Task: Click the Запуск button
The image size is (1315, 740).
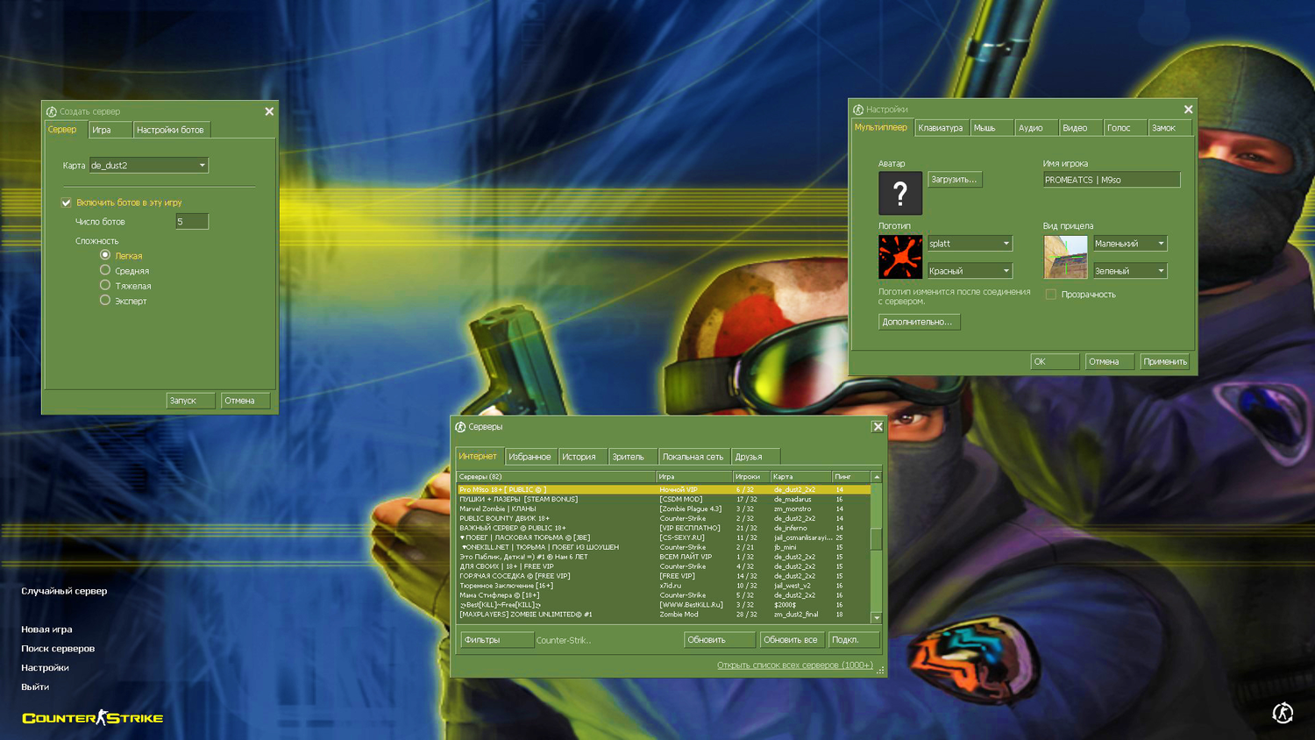Action: pos(190,401)
